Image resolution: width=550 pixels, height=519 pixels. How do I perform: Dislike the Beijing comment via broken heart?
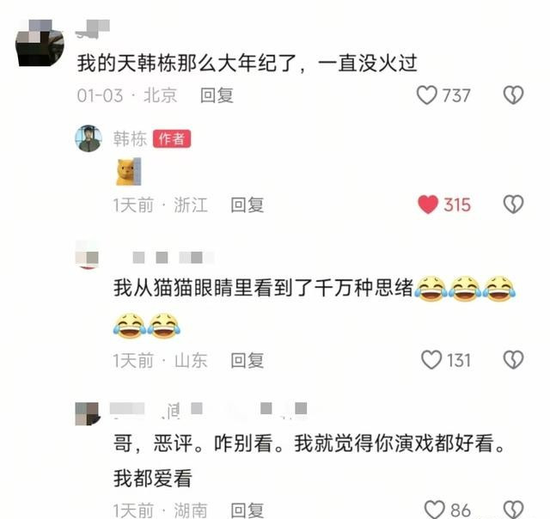coord(514,95)
